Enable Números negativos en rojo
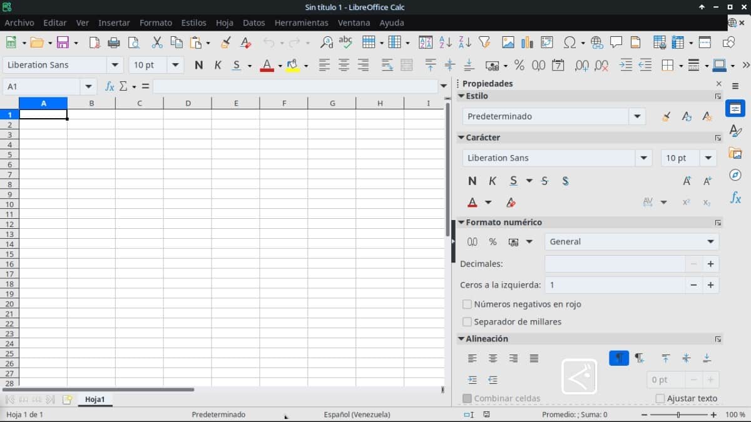Viewport: 751px width, 422px height. pos(467,304)
